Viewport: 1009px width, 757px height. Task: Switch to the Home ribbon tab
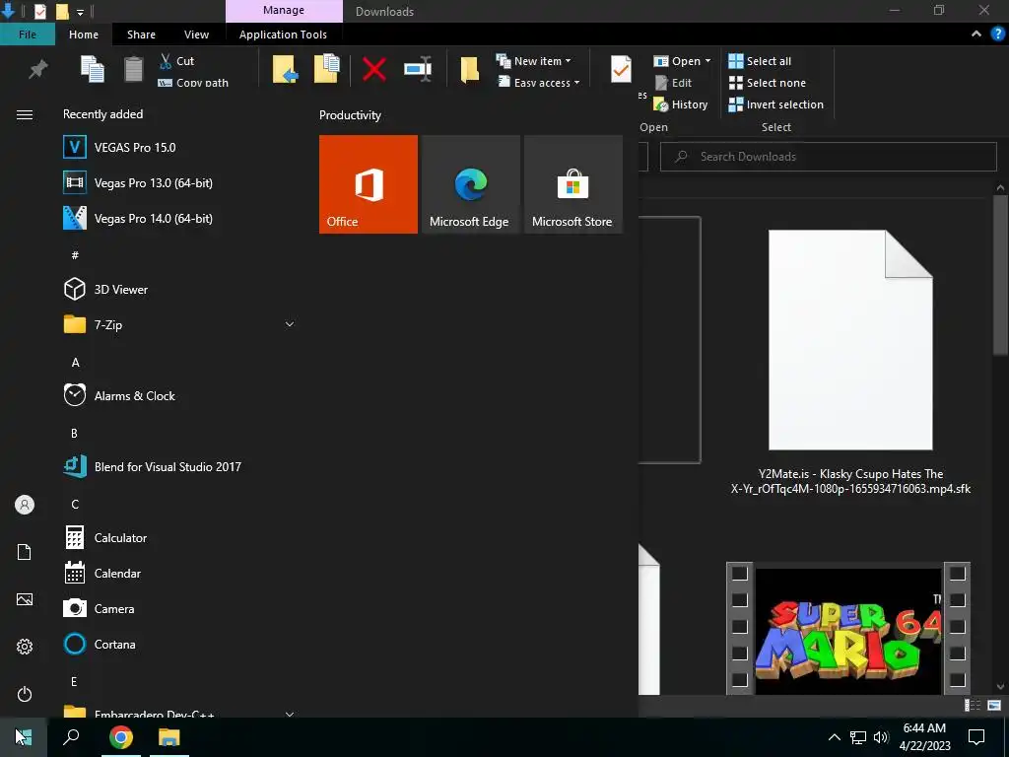[x=84, y=34]
